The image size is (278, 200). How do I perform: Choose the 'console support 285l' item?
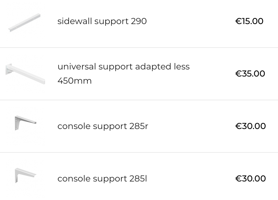tap(102, 179)
